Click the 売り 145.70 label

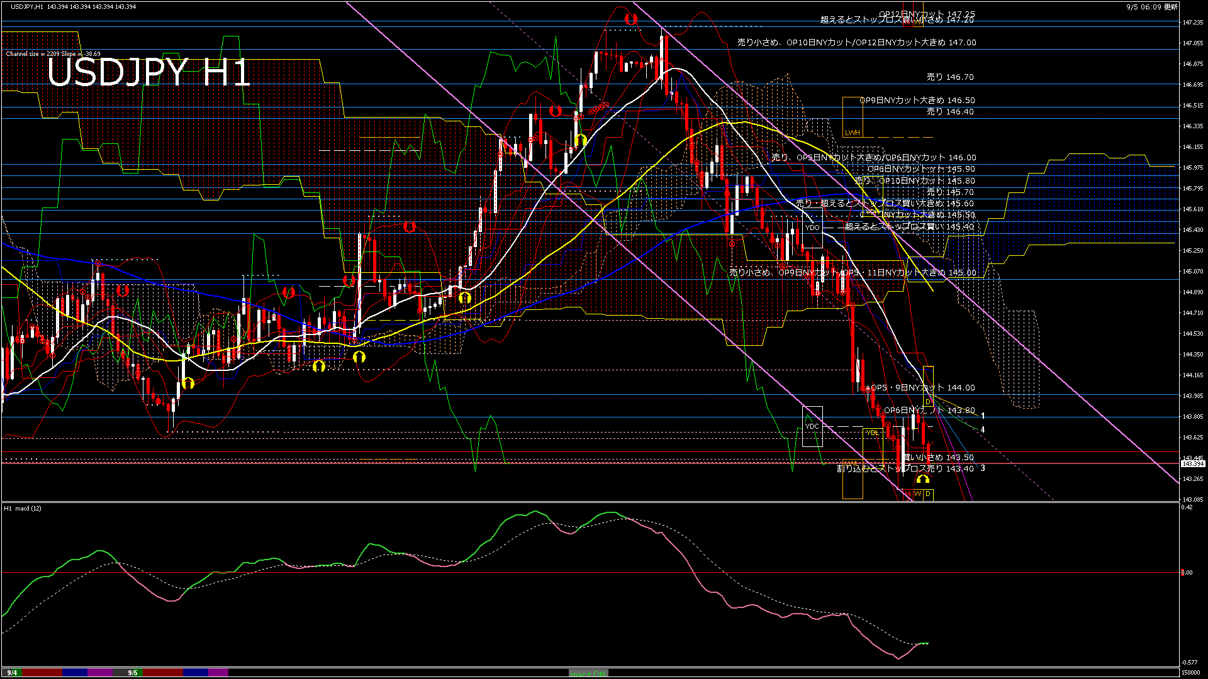point(950,192)
